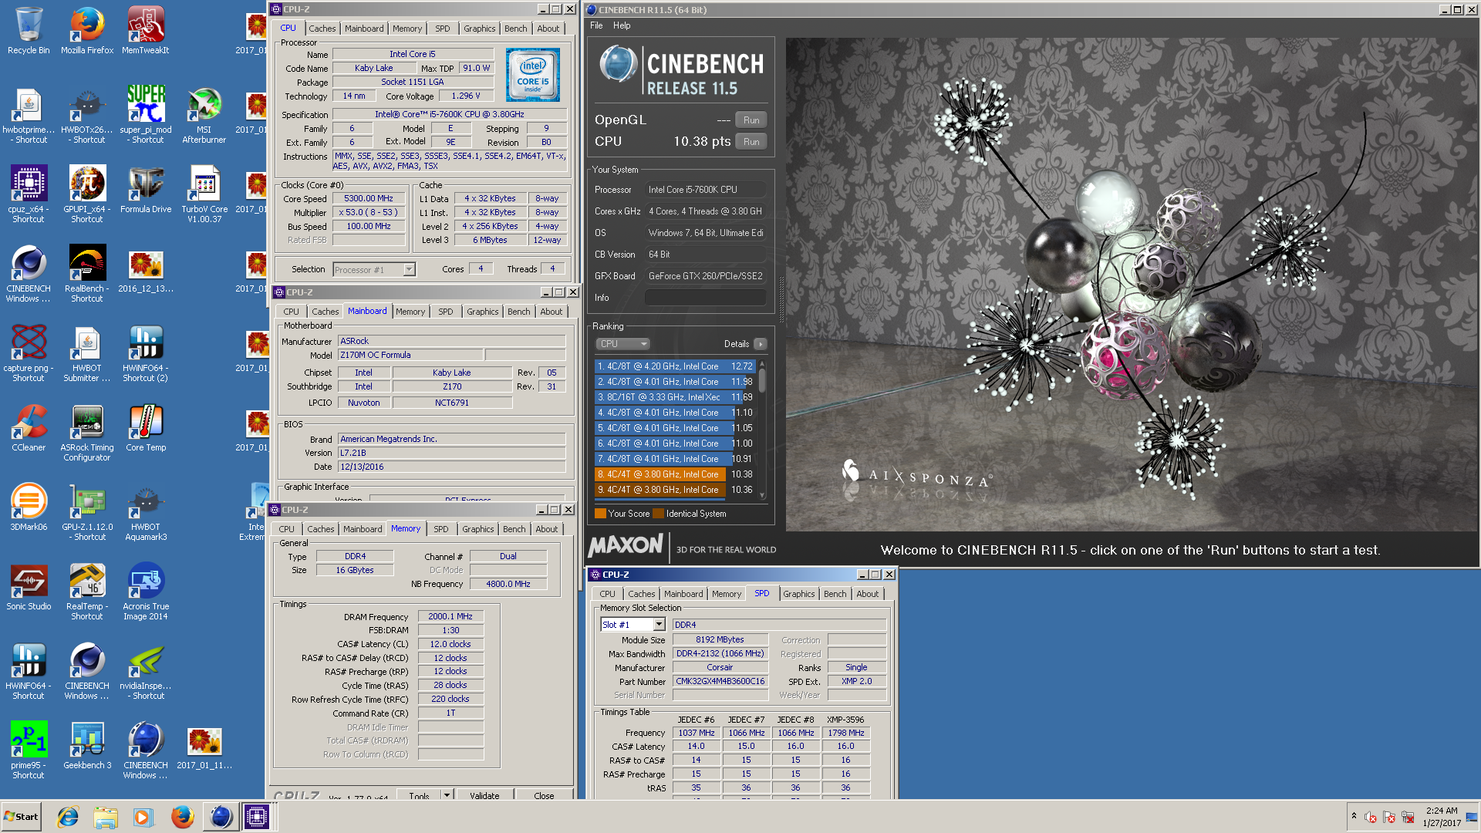
Task: Open Tools dropdown arrow in CPU-Z
Action: coord(447,795)
